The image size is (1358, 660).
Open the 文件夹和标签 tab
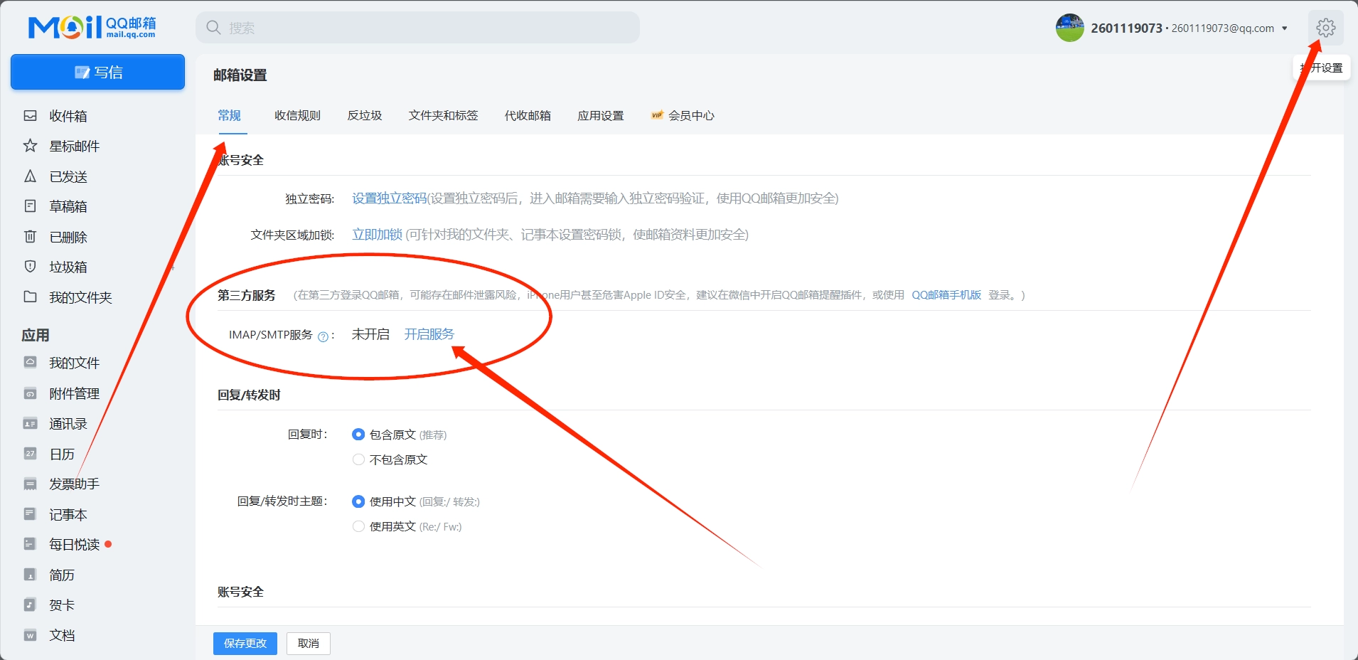443,115
